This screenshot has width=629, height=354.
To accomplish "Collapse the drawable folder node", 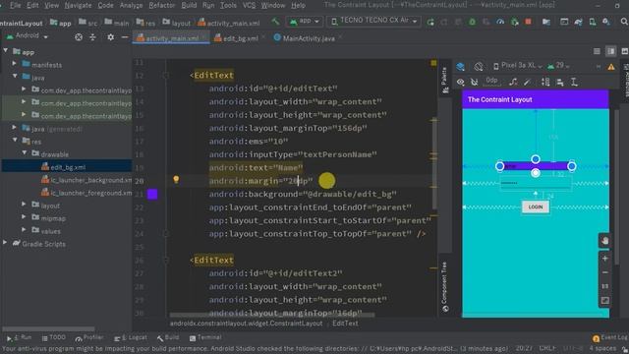I will tap(25, 153).
